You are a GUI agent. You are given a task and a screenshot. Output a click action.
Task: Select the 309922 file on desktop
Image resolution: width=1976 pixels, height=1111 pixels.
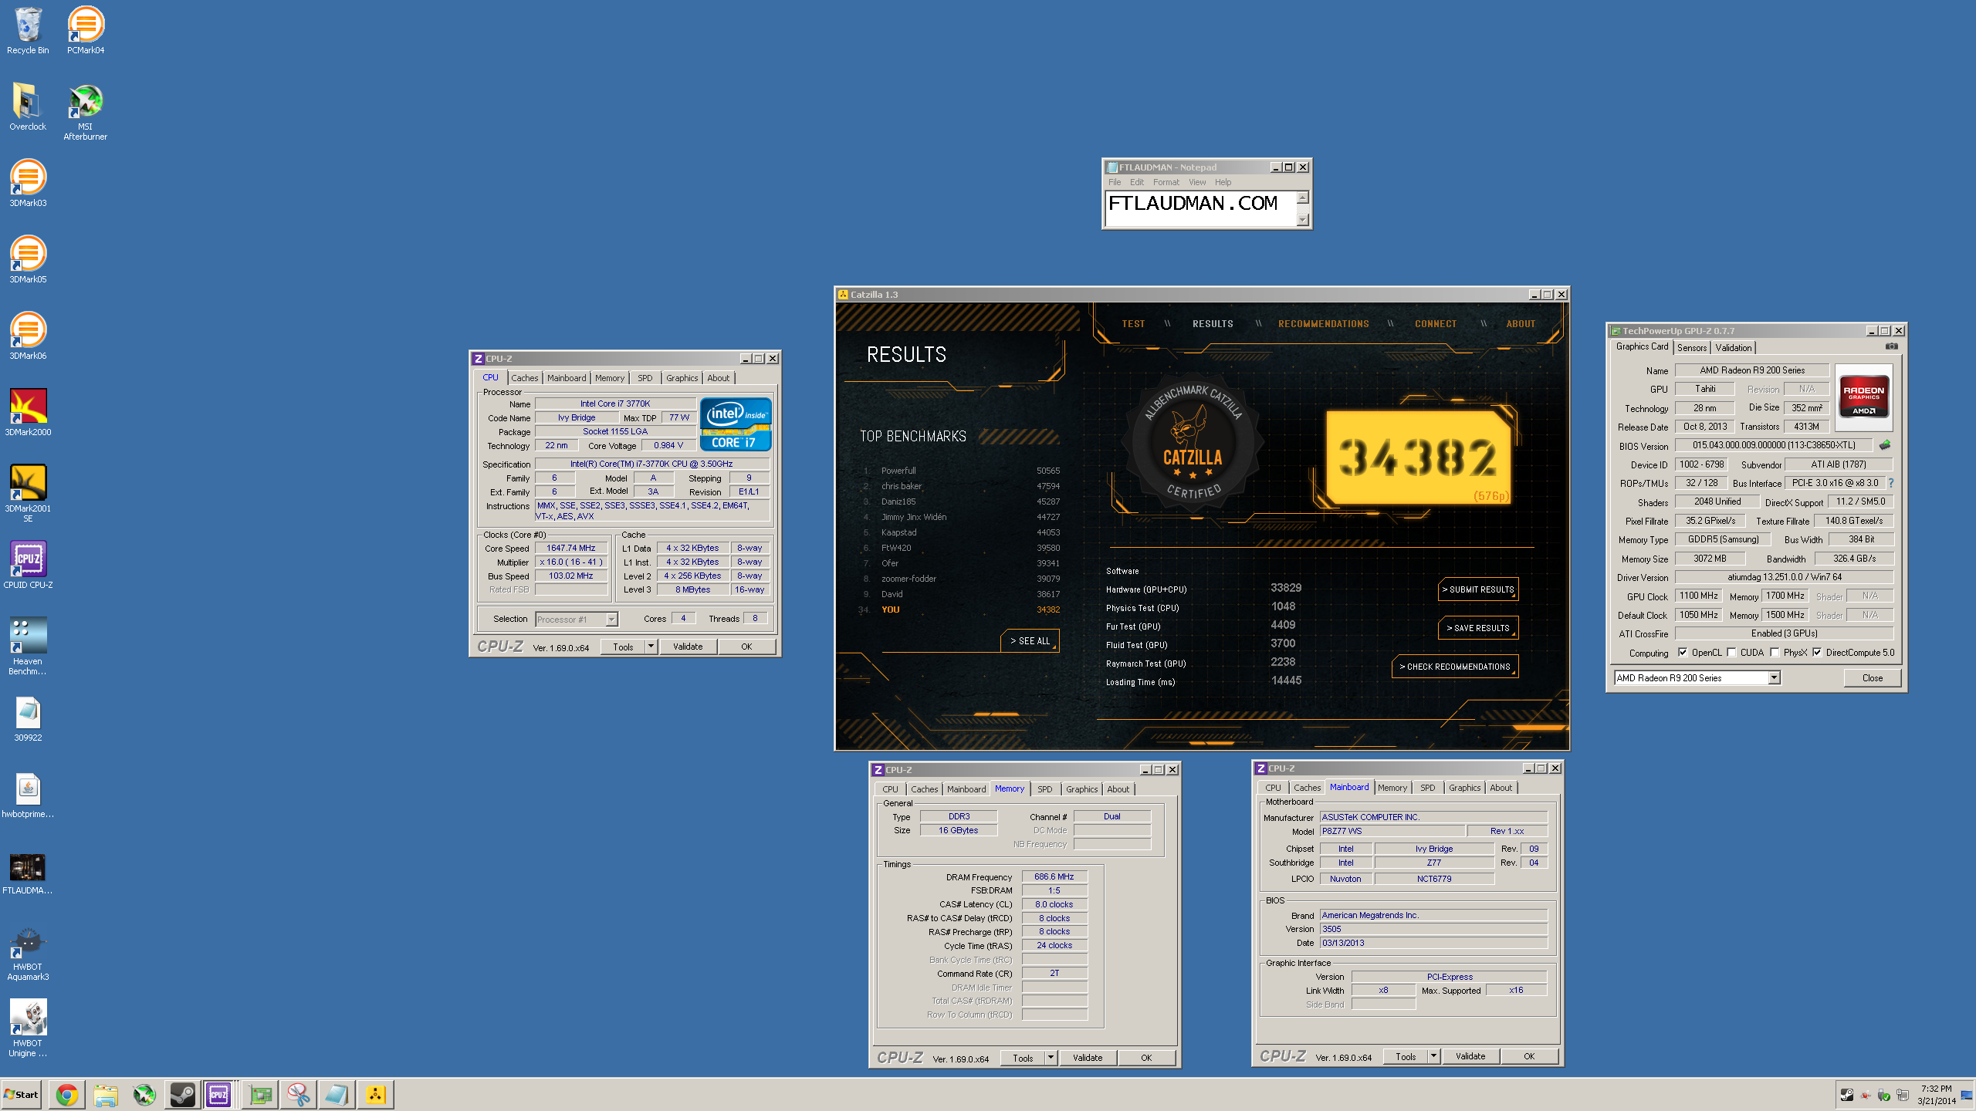(x=28, y=718)
